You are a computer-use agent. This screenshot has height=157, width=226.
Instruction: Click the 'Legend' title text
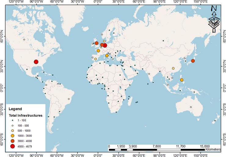pos(15,109)
